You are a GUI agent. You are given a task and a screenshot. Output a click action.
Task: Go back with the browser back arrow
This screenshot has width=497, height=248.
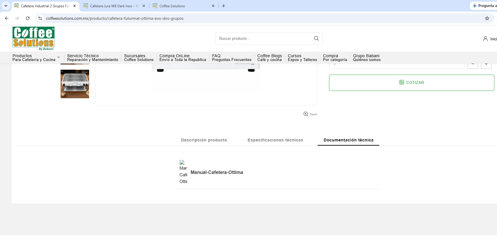(7, 18)
